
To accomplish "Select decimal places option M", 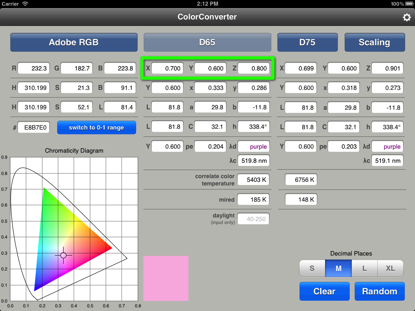I will tap(338, 268).
